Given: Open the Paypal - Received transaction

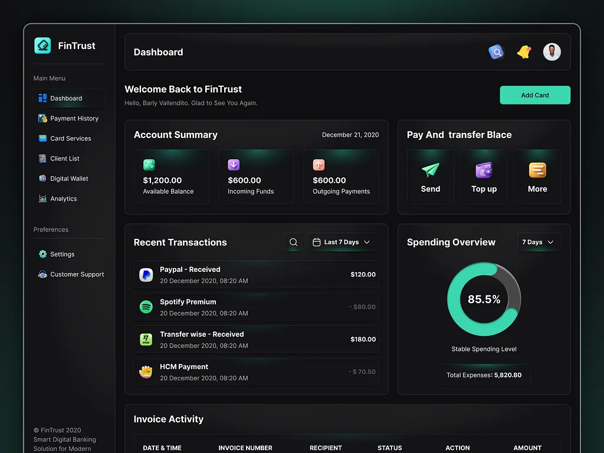Looking at the screenshot, I should pos(256,275).
